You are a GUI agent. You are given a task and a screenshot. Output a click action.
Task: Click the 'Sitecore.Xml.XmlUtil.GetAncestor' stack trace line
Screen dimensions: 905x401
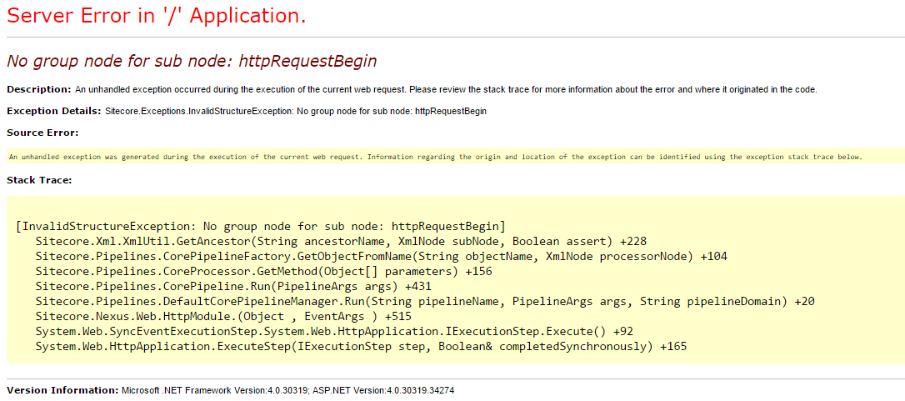pyautogui.click(x=341, y=241)
